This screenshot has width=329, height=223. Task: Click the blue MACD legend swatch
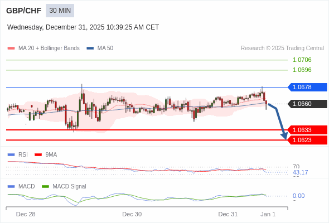(x=11, y=187)
